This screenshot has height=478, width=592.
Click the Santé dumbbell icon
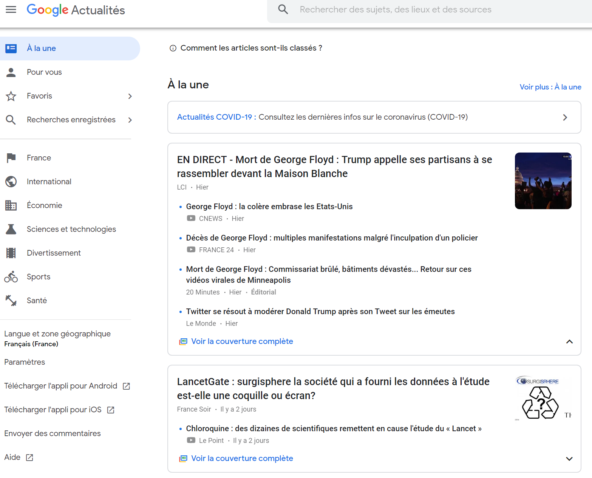11,301
